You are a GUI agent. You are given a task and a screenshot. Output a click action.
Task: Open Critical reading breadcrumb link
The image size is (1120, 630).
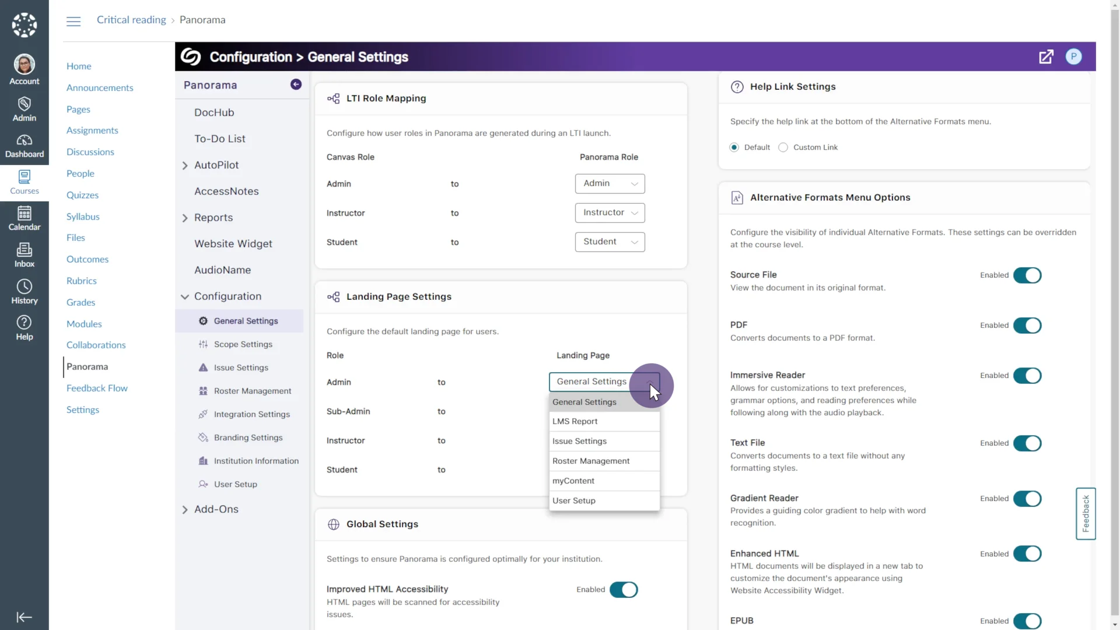[131, 20]
